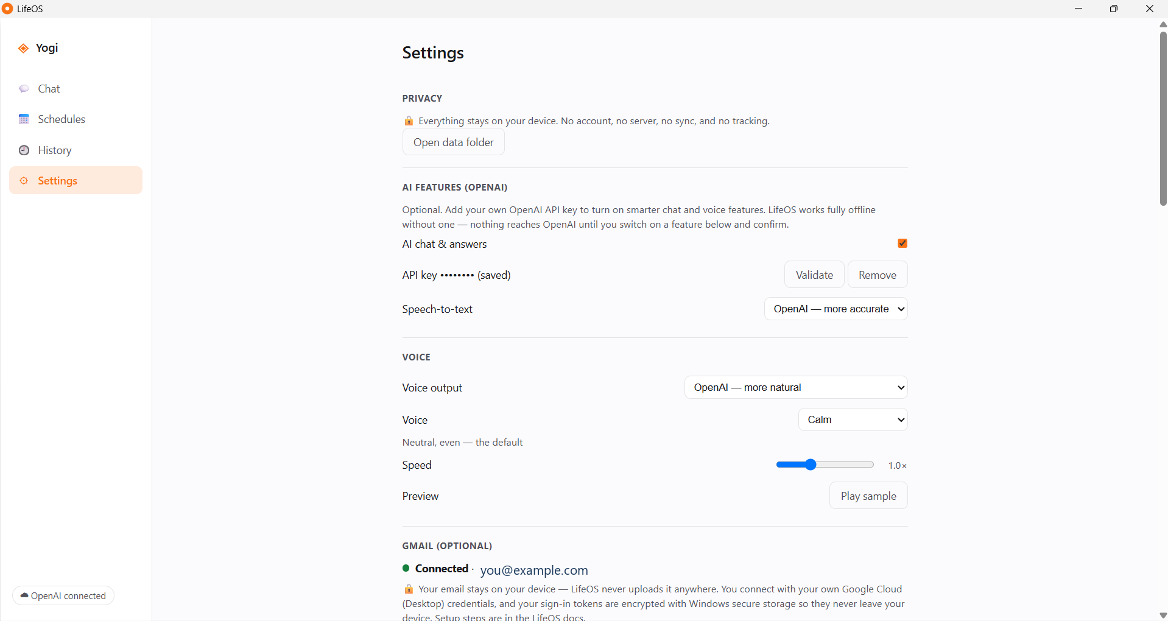Maximize the LifeOS window

click(x=1114, y=9)
